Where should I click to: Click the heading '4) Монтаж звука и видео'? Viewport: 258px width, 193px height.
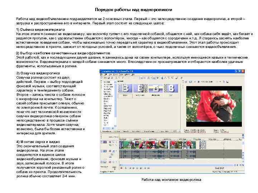pos(38,142)
